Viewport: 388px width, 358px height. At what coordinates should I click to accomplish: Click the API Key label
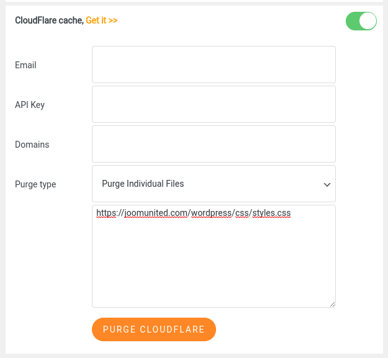point(30,105)
